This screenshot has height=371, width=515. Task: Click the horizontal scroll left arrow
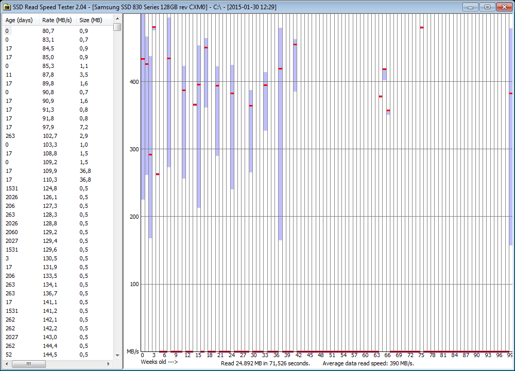pyautogui.click(x=7, y=364)
